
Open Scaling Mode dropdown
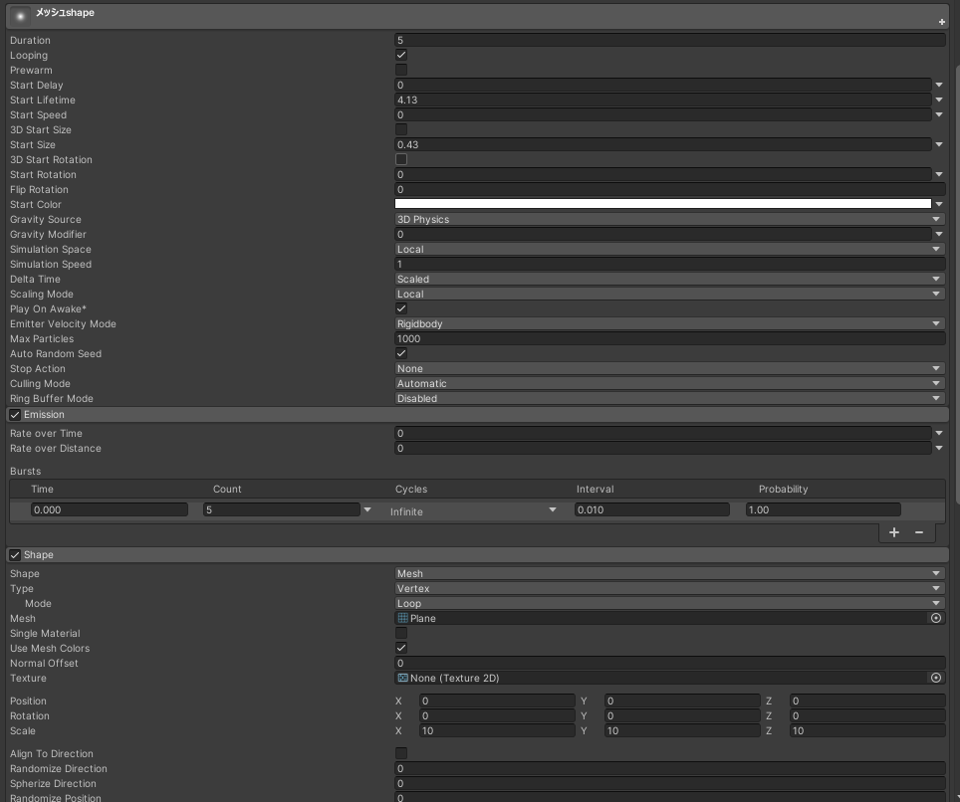pos(670,294)
